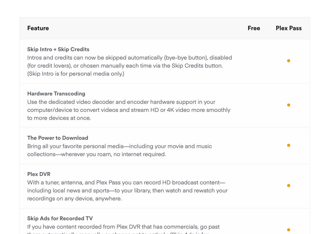Click the Plex DVR feature title
Viewport: 331px width, 234px height.
pyautogui.click(x=39, y=174)
